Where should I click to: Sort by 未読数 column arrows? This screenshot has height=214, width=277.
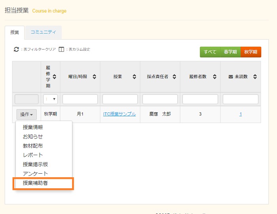point(255,77)
